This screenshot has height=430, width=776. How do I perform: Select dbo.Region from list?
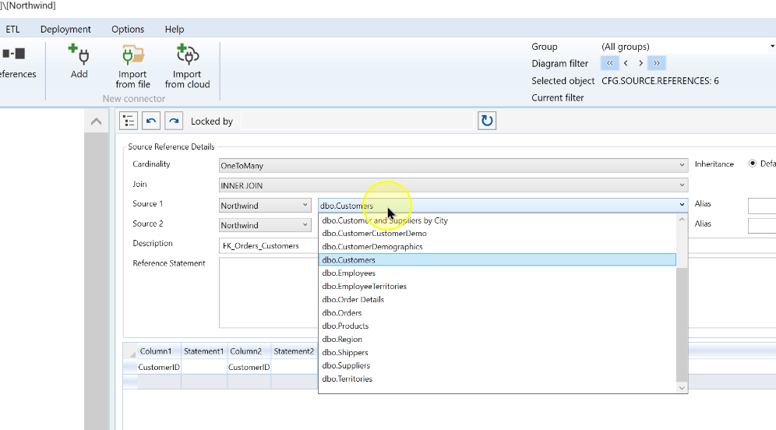(497, 339)
